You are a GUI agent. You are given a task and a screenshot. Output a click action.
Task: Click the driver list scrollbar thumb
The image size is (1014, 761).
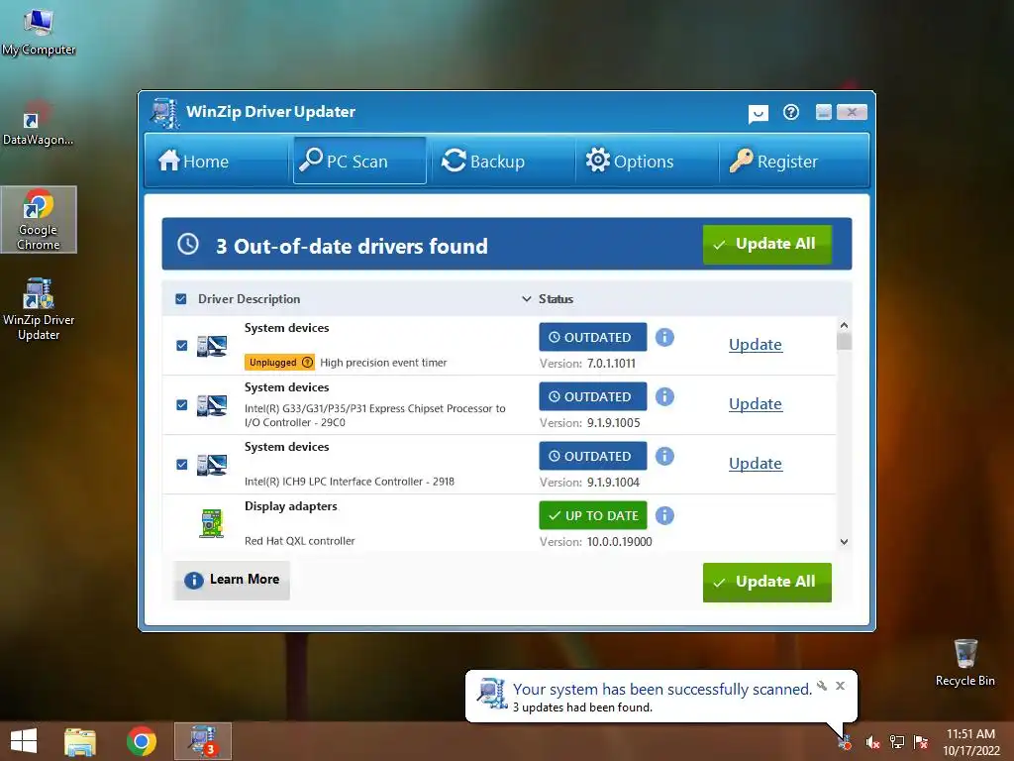coord(844,341)
